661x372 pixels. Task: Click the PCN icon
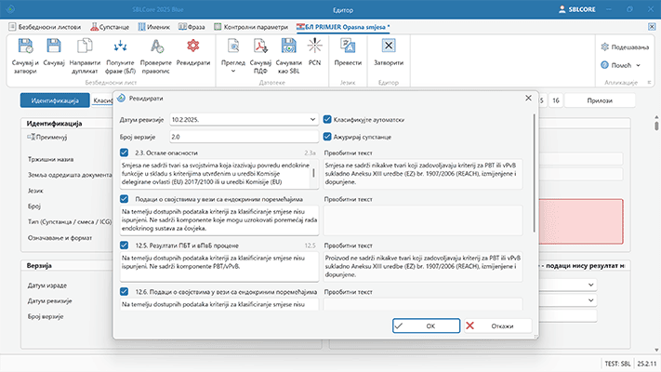[314, 46]
